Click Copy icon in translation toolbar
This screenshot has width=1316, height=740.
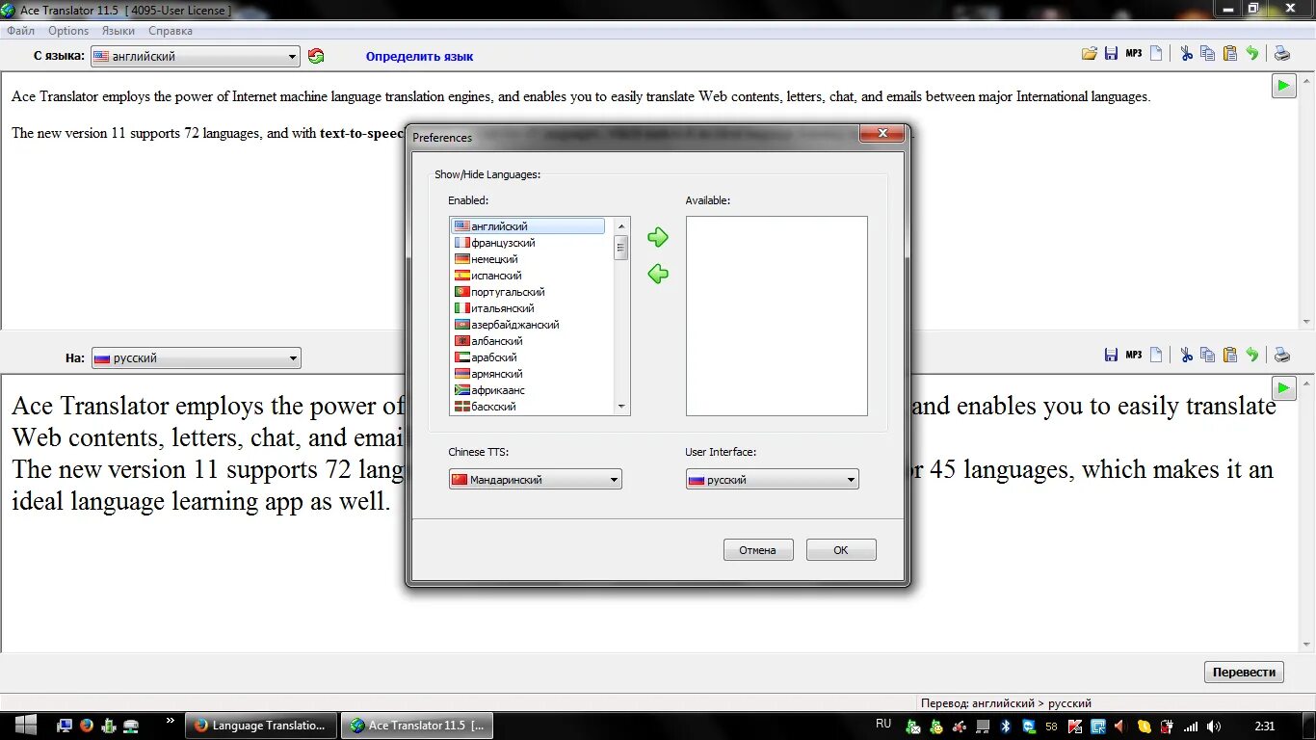(1207, 355)
